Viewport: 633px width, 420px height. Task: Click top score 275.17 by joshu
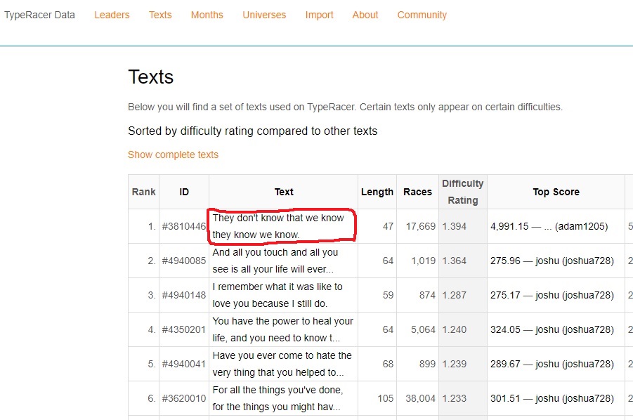[552, 295]
